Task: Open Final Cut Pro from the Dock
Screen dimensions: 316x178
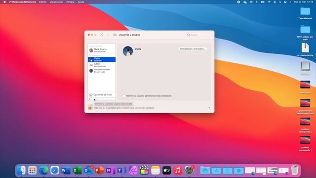Action: [144, 171]
